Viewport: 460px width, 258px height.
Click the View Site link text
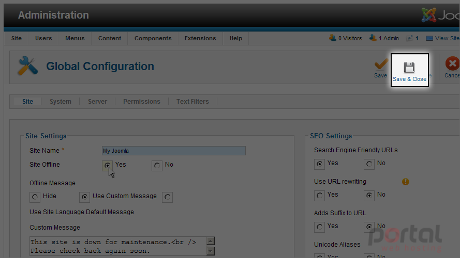point(447,38)
